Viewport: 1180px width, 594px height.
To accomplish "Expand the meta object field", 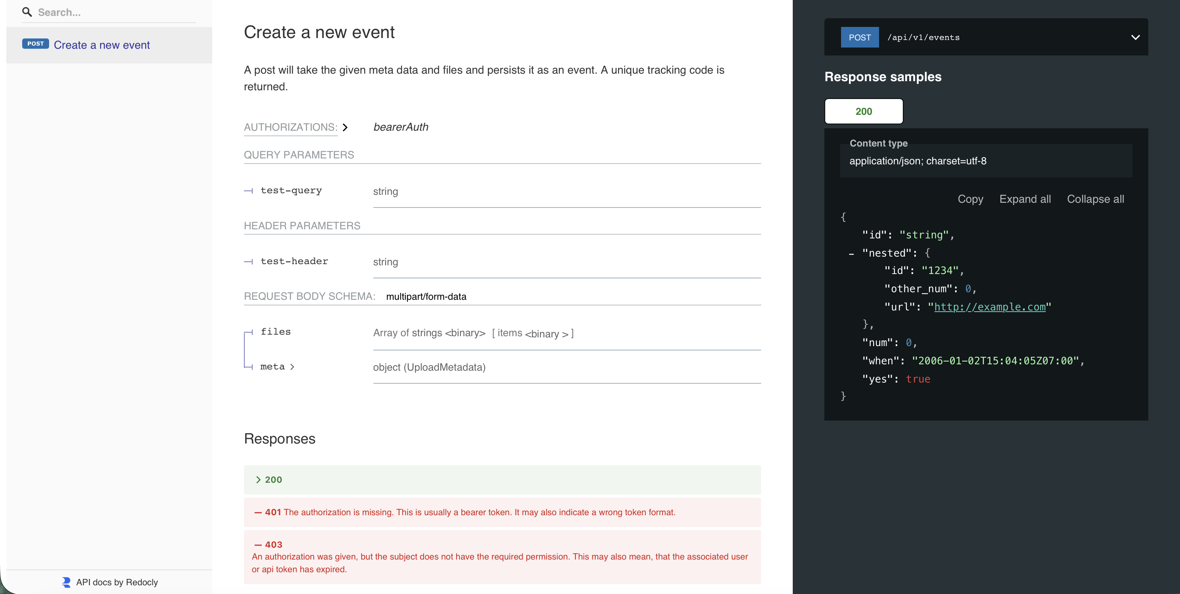I will coord(292,367).
